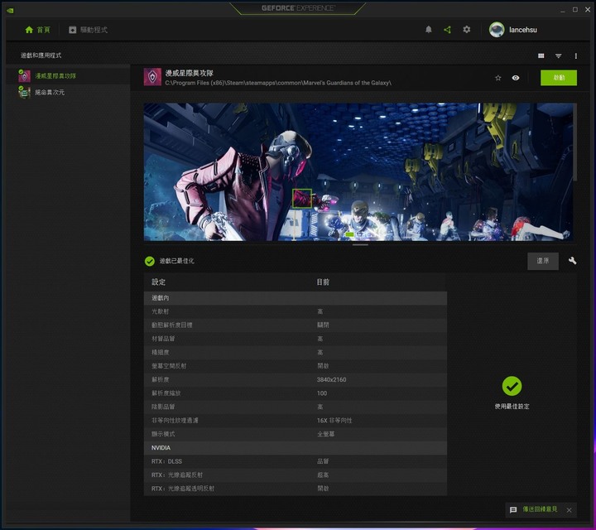
Task: Click the game screenshot preview image
Action: (x=358, y=172)
